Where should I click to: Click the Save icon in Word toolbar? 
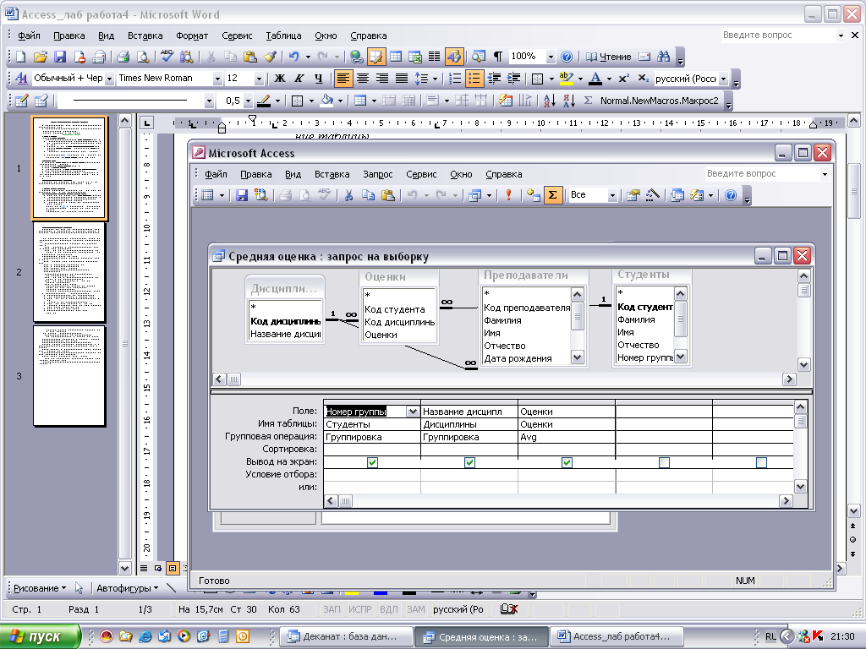pyautogui.click(x=60, y=57)
